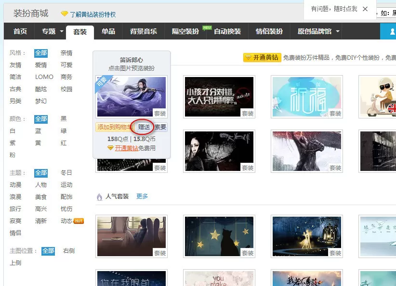Filter style by 梦幻

tap(41, 101)
